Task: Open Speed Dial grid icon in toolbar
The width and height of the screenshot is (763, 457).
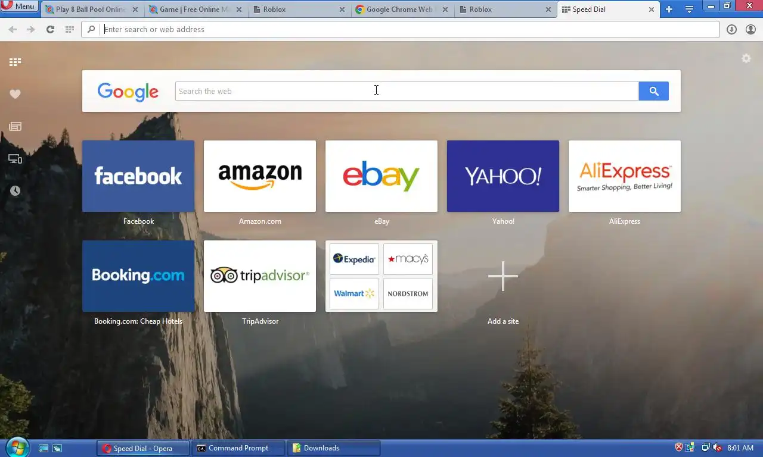Action: click(69, 29)
